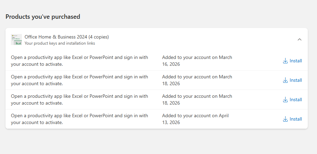
Task: Click the download arrow icon for the April 13 copy
Action: click(285, 119)
